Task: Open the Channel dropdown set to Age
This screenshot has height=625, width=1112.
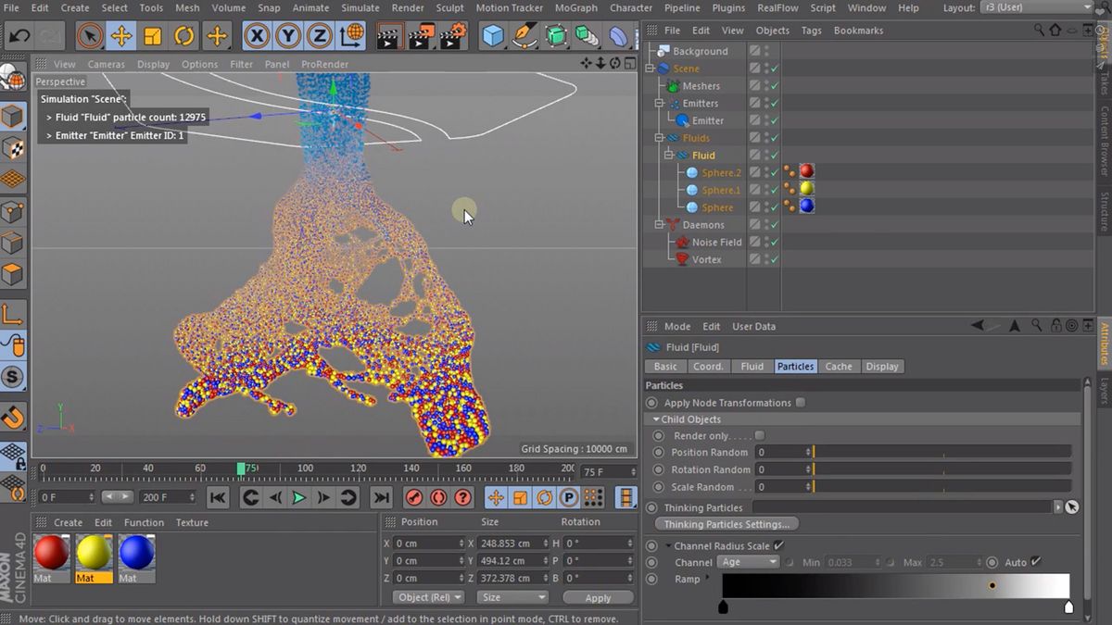Action: tap(747, 562)
